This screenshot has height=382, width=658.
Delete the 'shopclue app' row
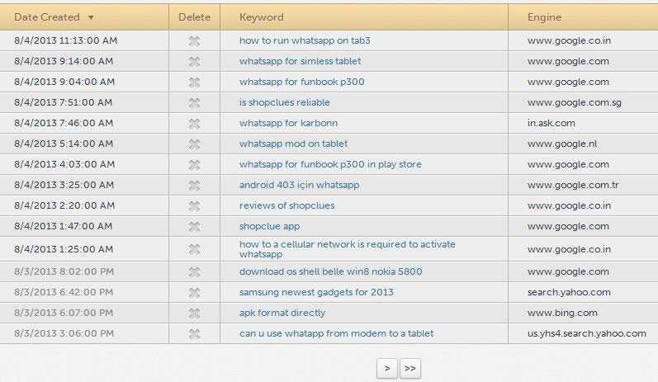pyautogui.click(x=194, y=226)
